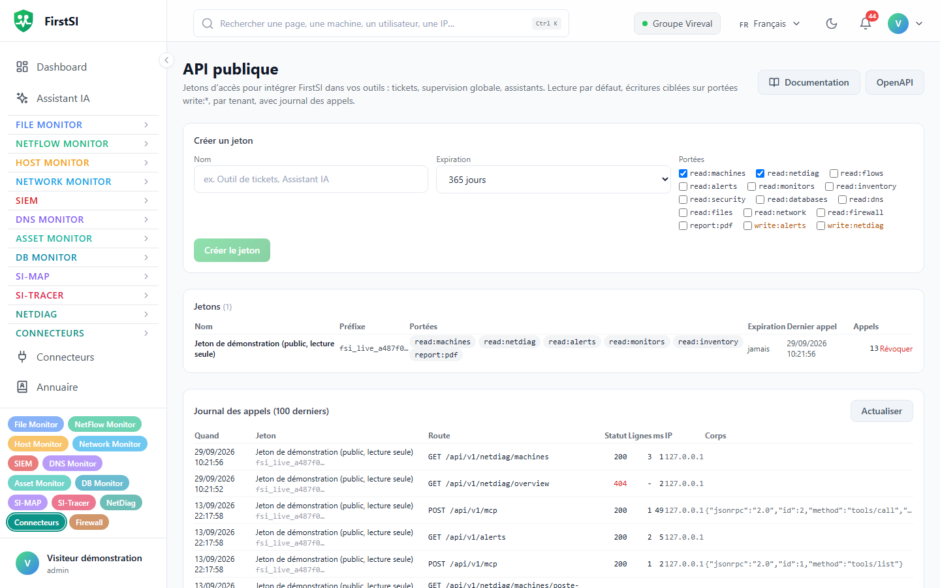Open the OpenAPI specification
Viewport: 940px width, 588px height.
[x=895, y=82]
